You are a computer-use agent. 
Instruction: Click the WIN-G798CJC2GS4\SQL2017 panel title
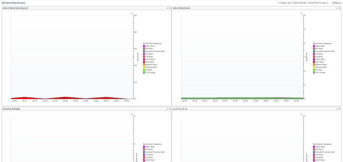(x=16, y=8)
